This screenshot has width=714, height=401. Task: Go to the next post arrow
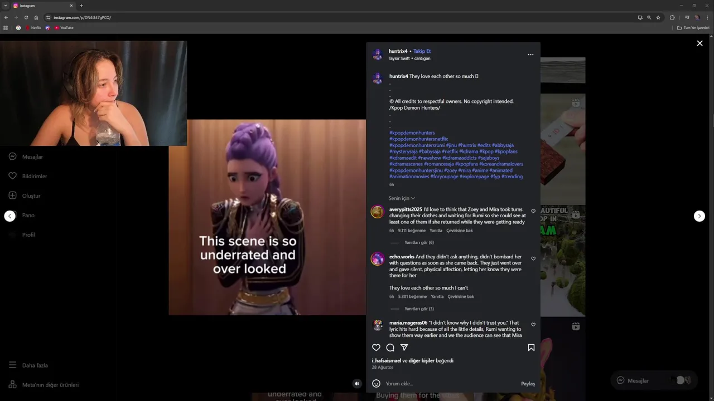(699, 216)
